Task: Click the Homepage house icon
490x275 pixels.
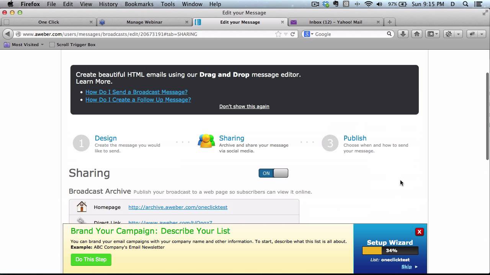Action: pyautogui.click(x=82, y=207)
